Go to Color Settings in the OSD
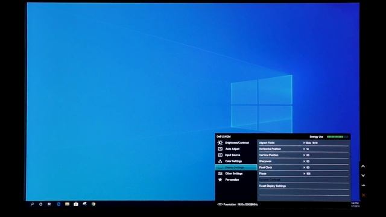The height and width of the screenshot is (217, 386). [x=236, y=161]
